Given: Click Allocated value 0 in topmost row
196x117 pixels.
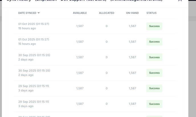Looking at the screenshot, I should click(107, 26).
